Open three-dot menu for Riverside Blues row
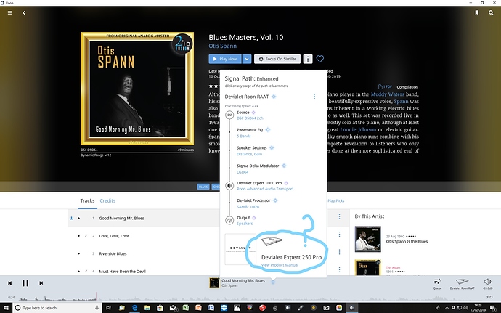This screenshot has height=313, width=501. coord(339,252)
